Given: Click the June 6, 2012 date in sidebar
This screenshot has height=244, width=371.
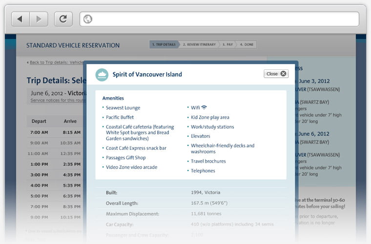Looking at the screenshot, I should 314,134.
